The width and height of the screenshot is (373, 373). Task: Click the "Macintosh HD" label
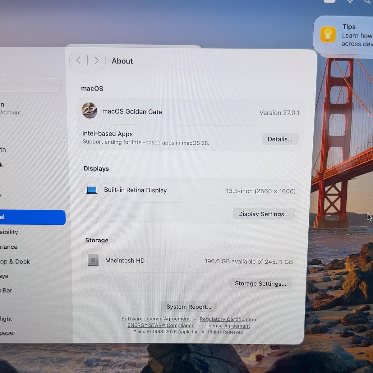coord(125,260)
